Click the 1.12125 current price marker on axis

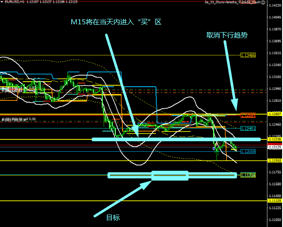click(274, 148)
